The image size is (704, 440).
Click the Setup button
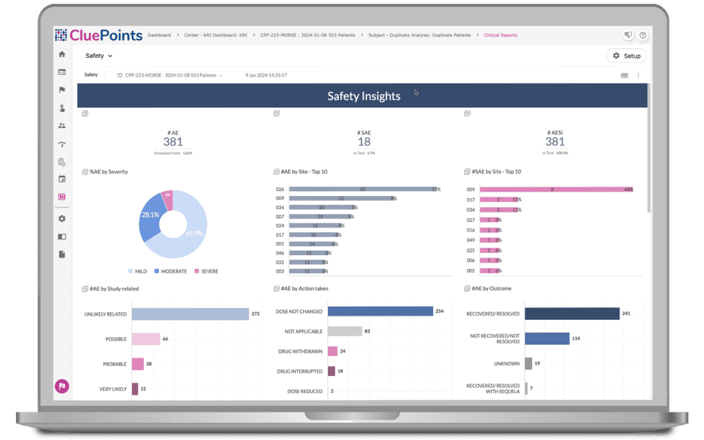coord(625,56)
